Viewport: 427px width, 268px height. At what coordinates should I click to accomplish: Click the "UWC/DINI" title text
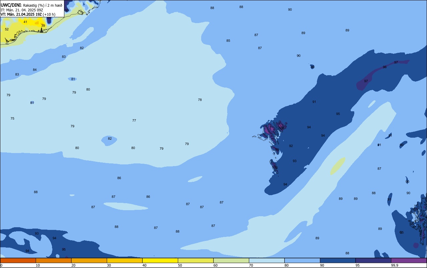11,5
